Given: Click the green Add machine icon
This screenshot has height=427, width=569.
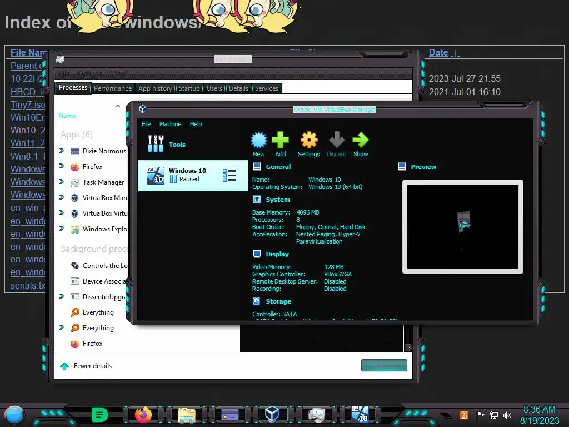Looking at the screenshot, I should [280, 140].
